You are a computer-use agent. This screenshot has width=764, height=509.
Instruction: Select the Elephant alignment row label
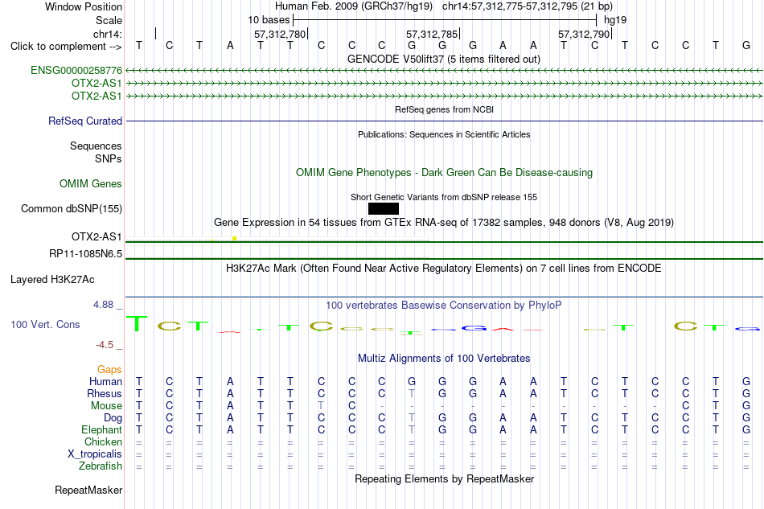(x=102, y=429)
